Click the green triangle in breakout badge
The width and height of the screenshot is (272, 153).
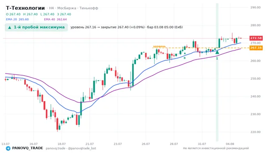point(10,27)
